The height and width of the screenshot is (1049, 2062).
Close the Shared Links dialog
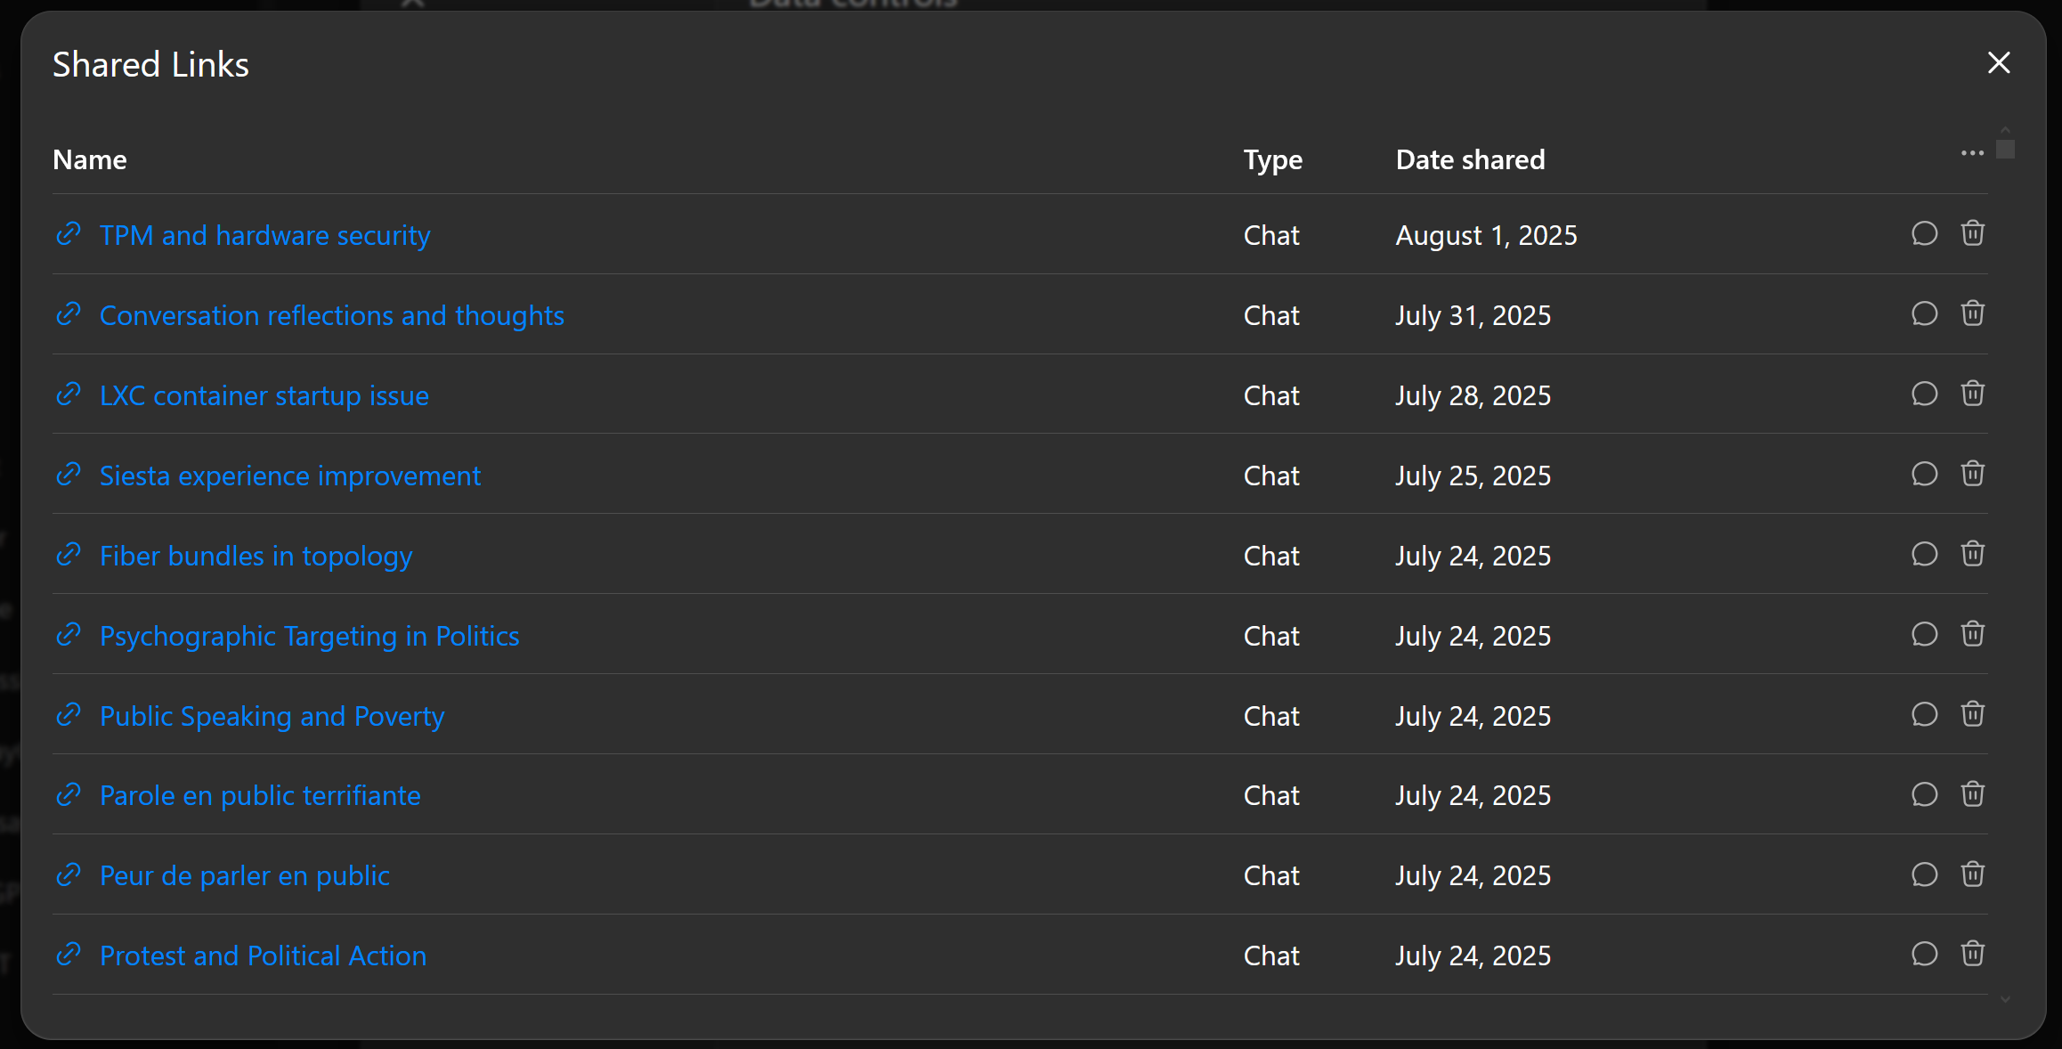pyautogui.click(x=1999, y=62)
